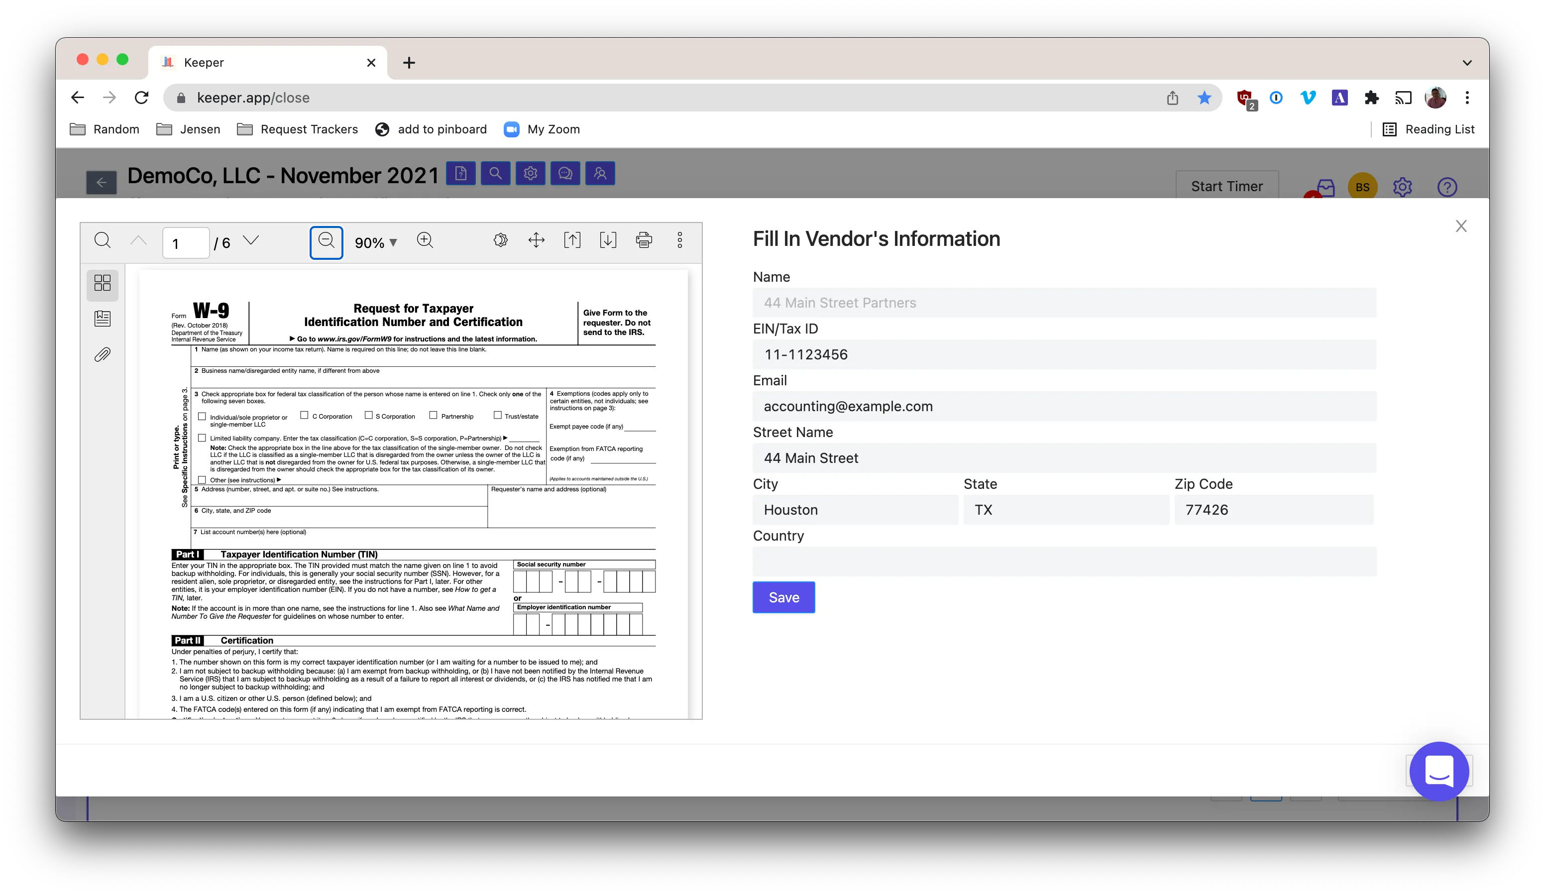
Task: Show attachments paperclip panel
Action: (103, 355)
